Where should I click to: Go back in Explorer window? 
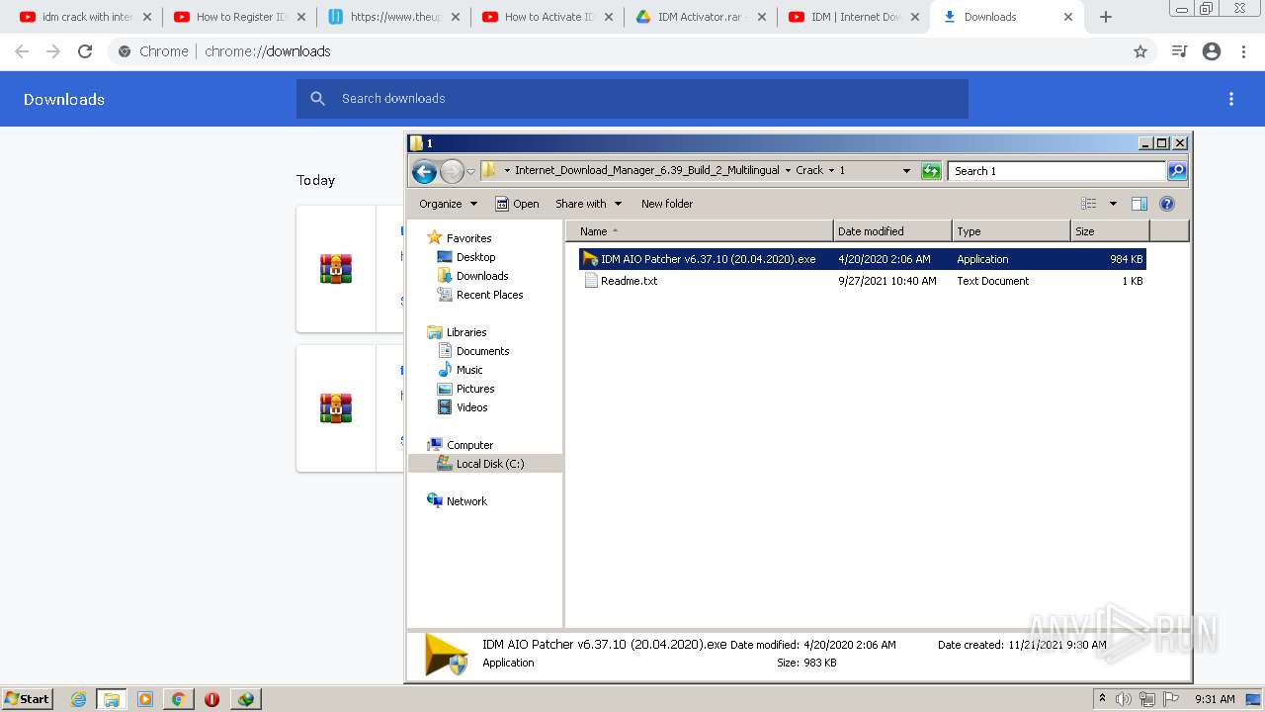(424, 171)
